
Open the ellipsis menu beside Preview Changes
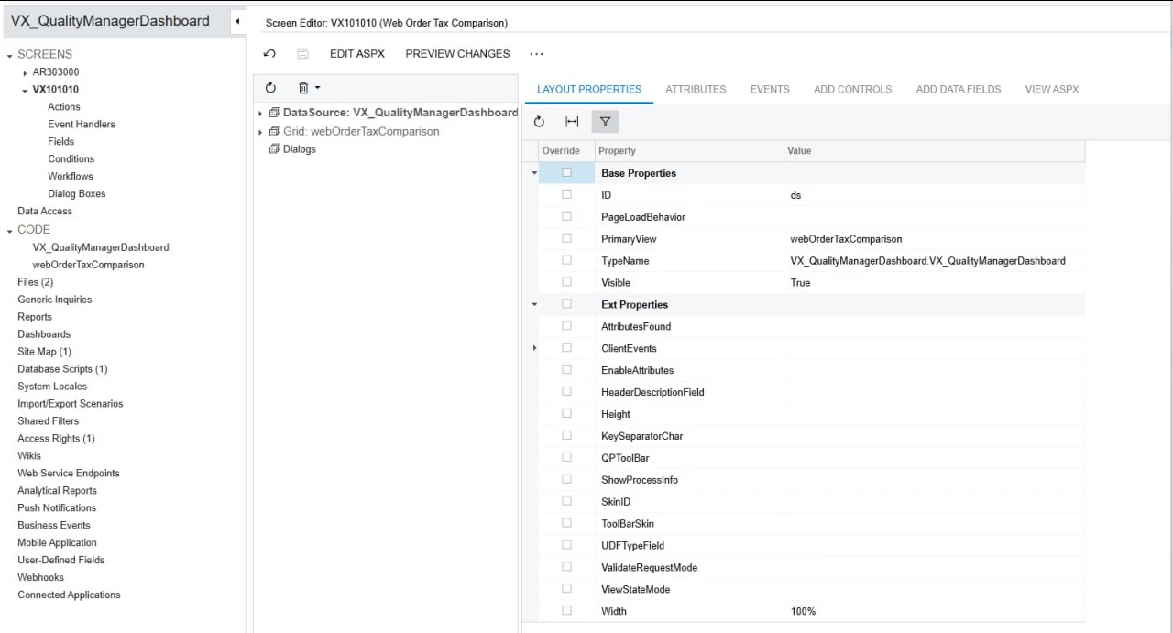[x=536, y=54]
